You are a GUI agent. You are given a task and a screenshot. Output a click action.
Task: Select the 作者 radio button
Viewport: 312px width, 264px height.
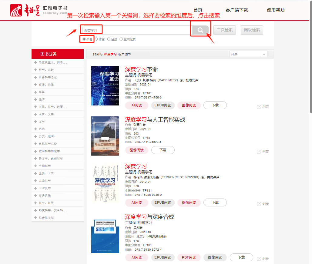[96, 39]
